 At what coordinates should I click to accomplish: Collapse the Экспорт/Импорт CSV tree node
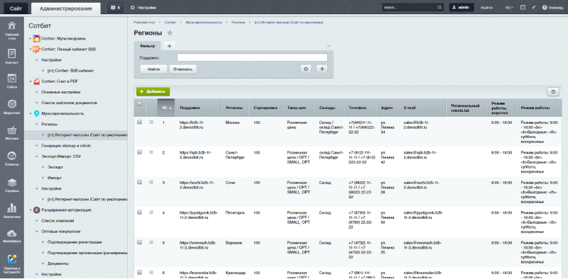[37, 156]
